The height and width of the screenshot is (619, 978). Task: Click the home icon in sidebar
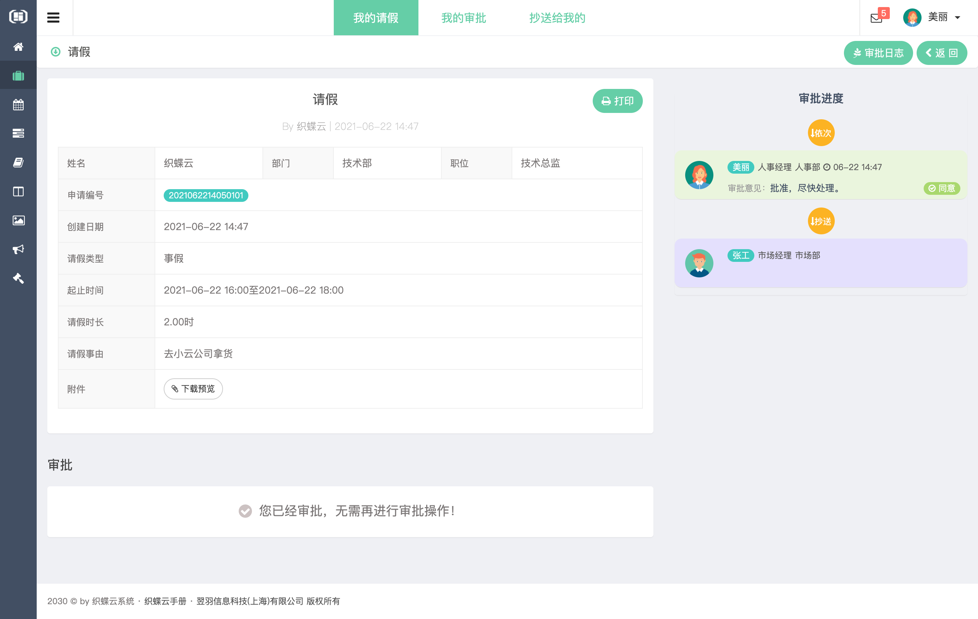click(x=18, y=47)
